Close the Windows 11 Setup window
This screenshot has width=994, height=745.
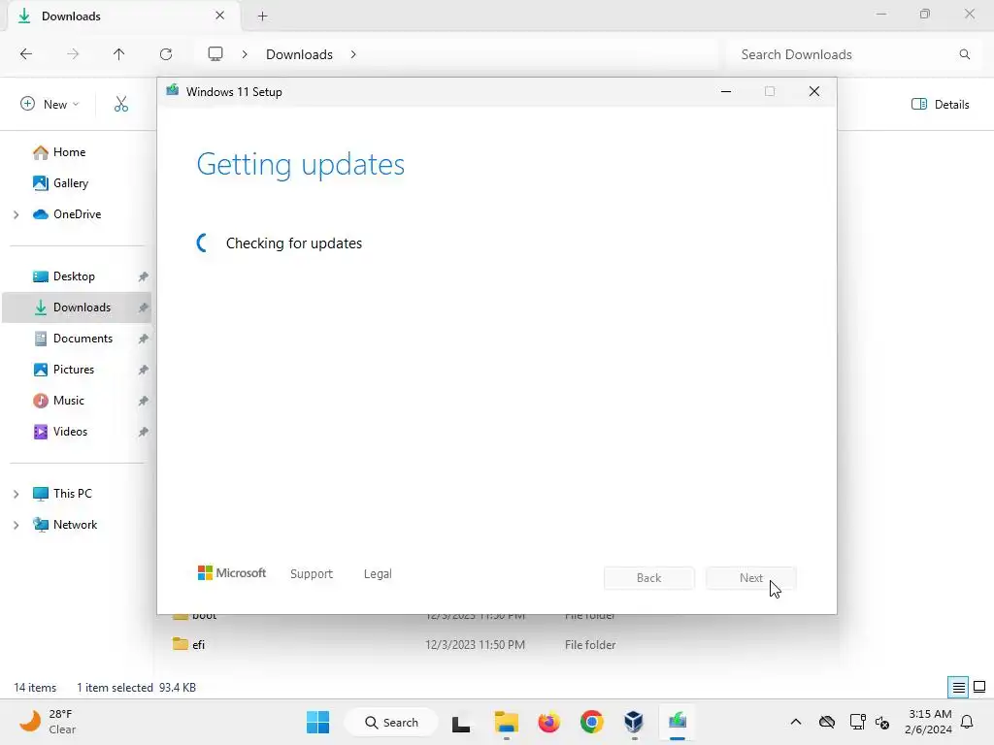pyautogui.click(x=814, y=92)
